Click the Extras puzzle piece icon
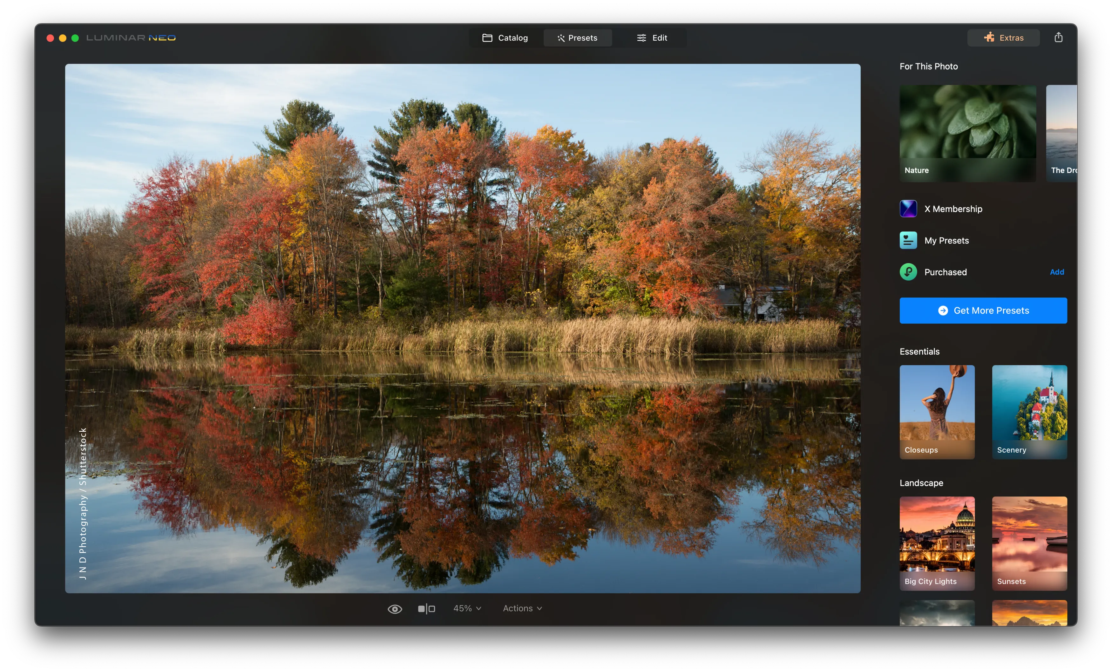 click(989, 37)
